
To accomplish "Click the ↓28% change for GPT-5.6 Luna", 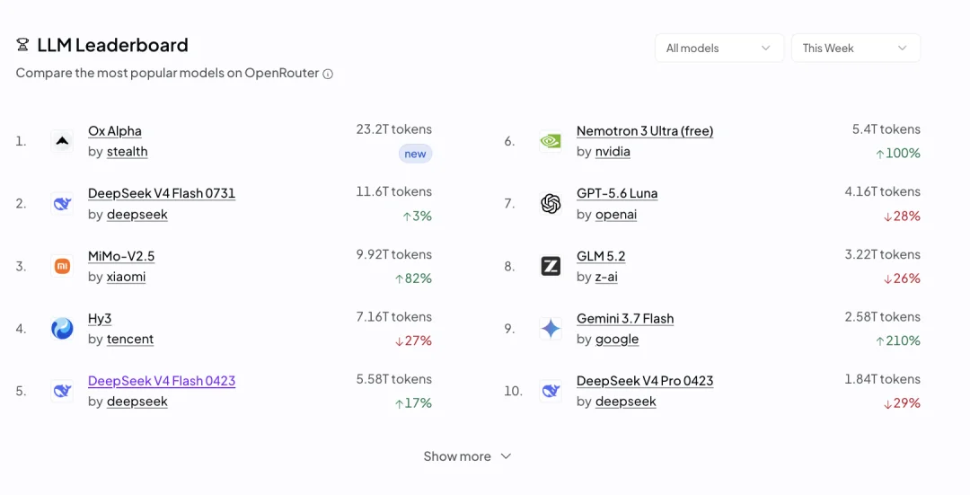I will pyautogui.click(x=902, y=216).
